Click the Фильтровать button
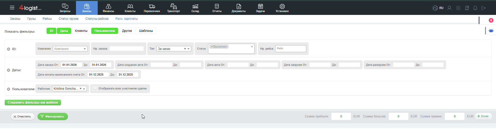The image size is (496, 129). tap(52, 116)
